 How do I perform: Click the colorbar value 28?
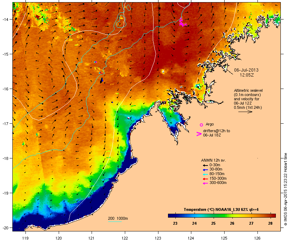click(x=270, y=223)
